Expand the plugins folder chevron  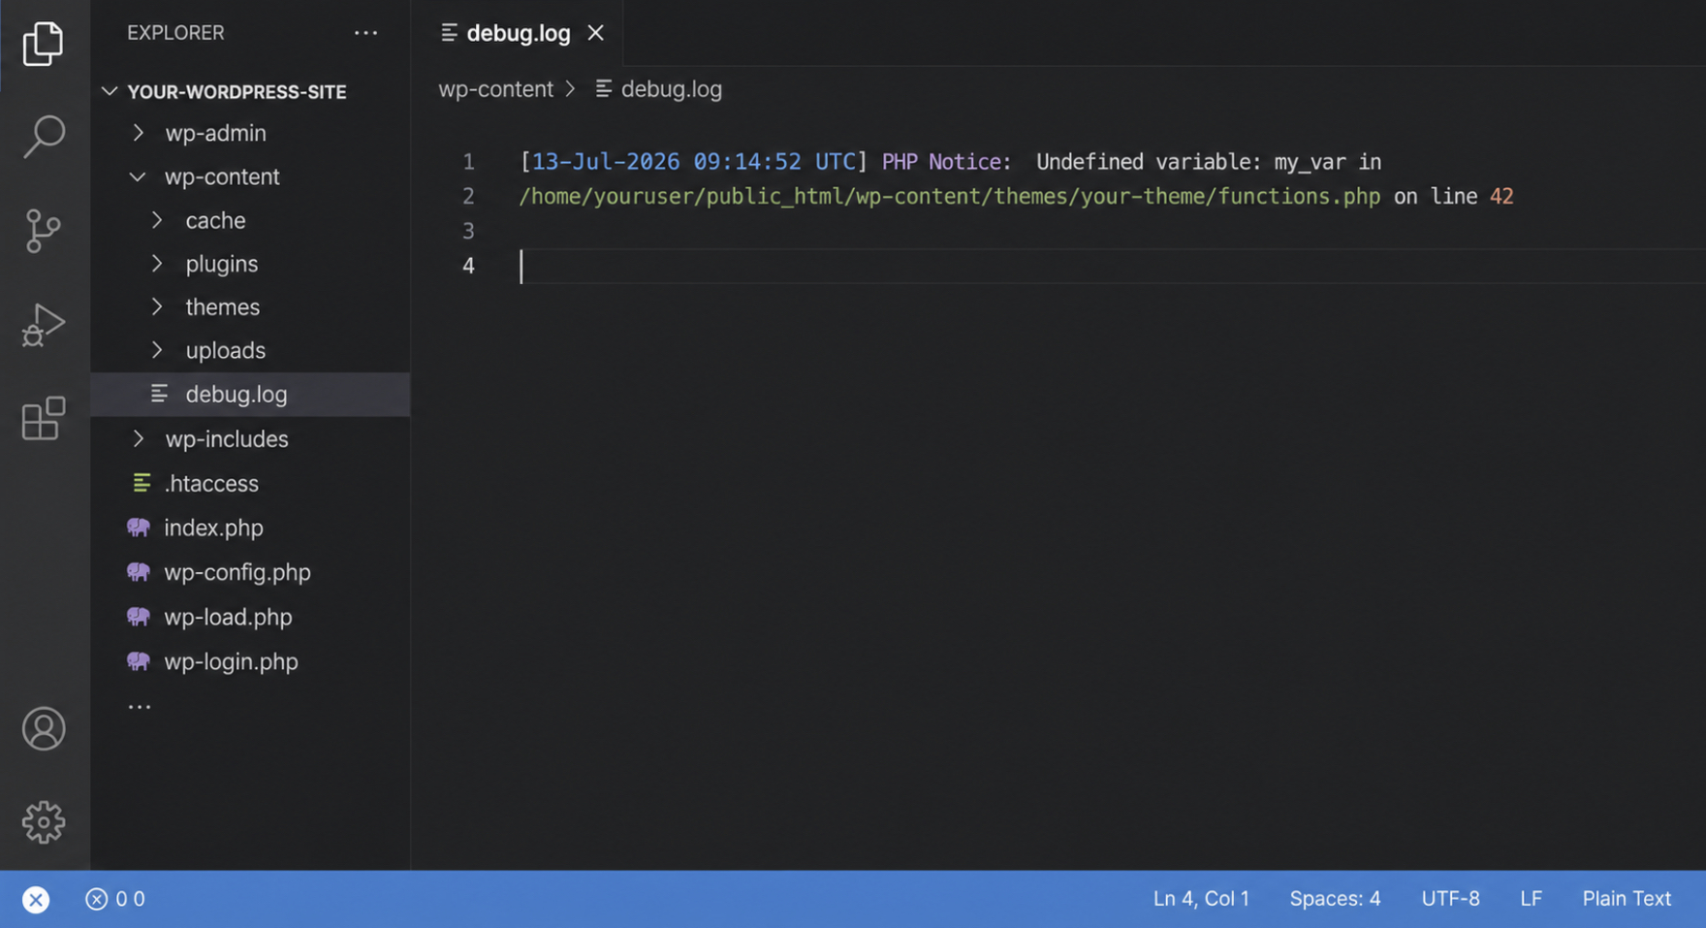157,264
